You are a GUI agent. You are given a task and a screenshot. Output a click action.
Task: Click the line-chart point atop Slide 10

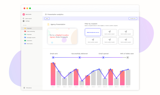(105, 78)
